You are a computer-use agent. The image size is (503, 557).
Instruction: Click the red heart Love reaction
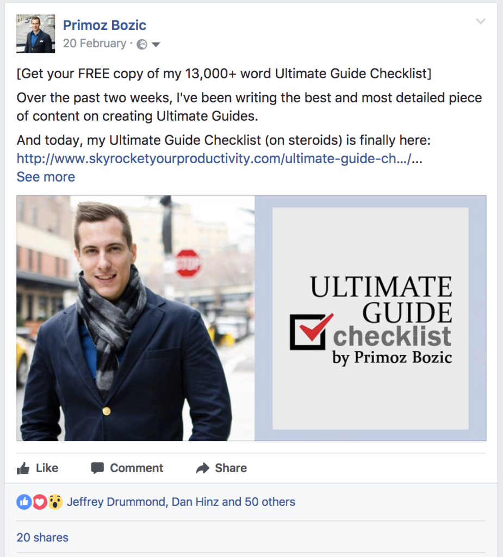click(x=40, y=502)
